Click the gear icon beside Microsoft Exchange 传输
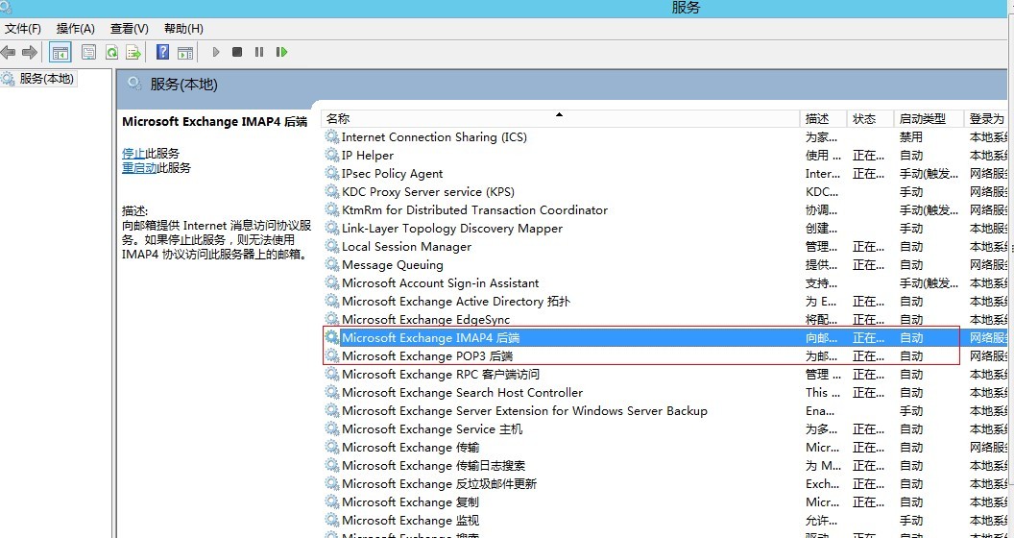 point(331,448)
